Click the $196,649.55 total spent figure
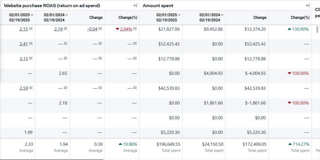The image size is (320, 160). [168, 144]
